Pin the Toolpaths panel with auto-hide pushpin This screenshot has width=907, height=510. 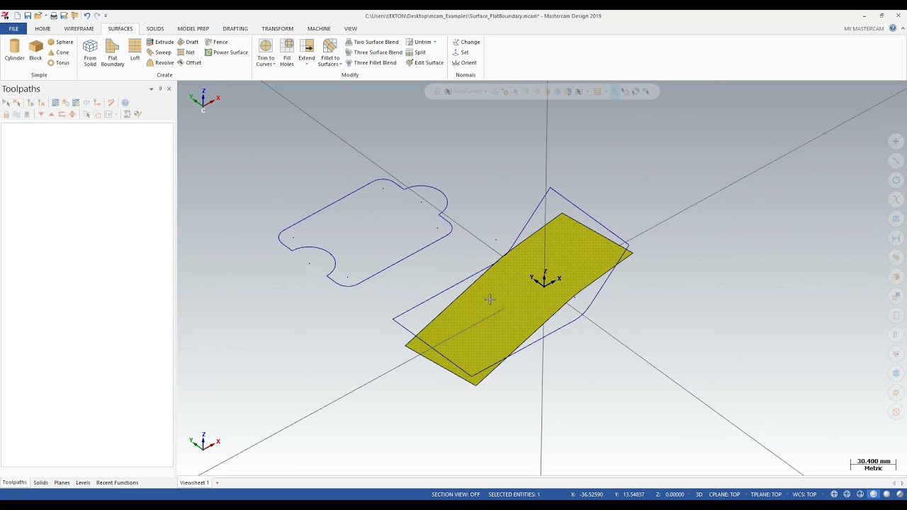coord(160,89)
